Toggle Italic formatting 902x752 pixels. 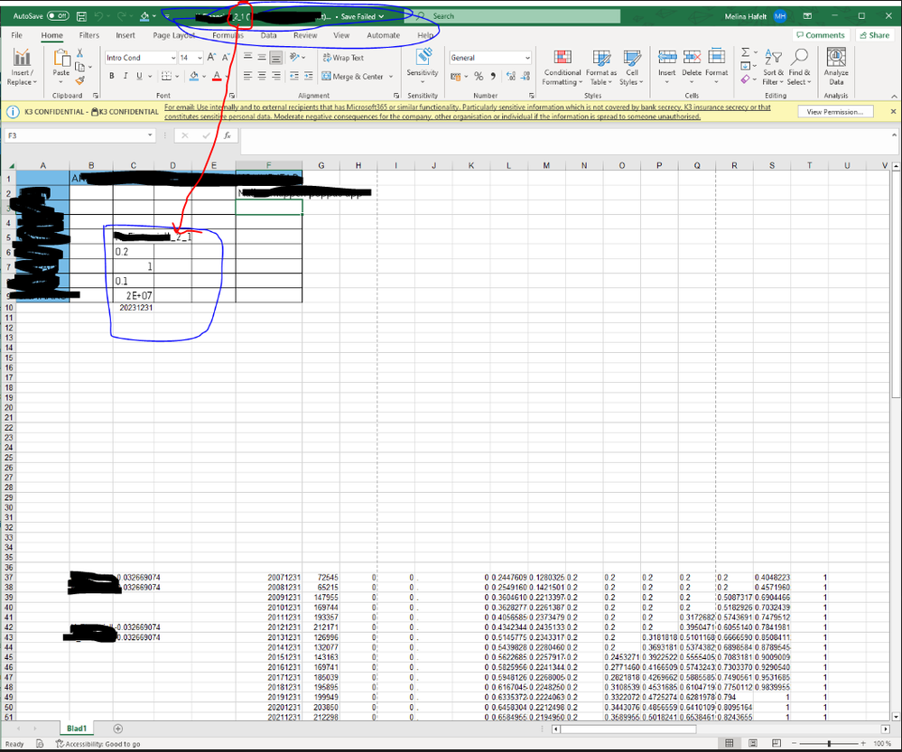[126, 76]
